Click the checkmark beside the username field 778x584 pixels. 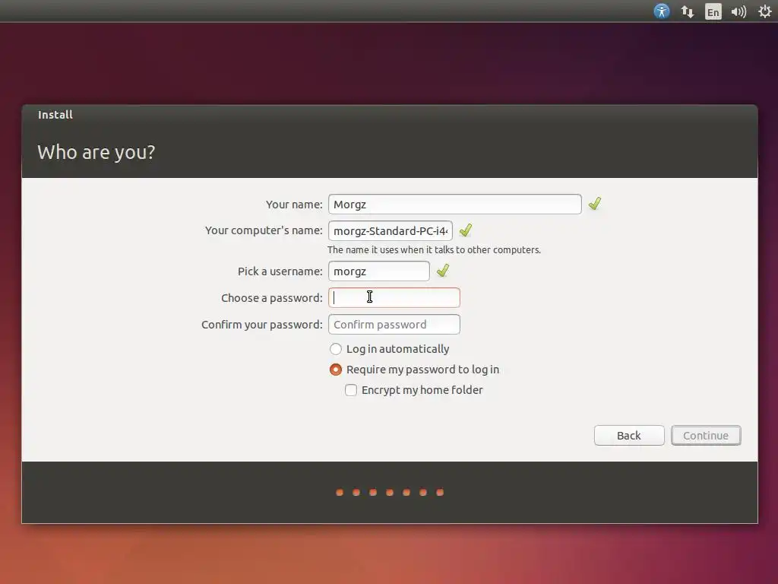coord(443,271)
